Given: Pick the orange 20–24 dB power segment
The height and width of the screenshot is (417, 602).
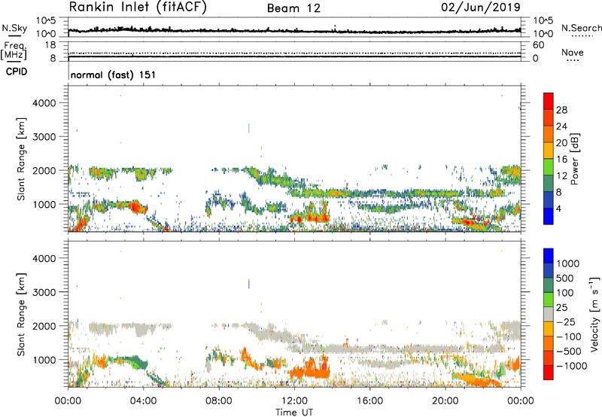Looking at the screenshot, I should [x=549, y=135].
